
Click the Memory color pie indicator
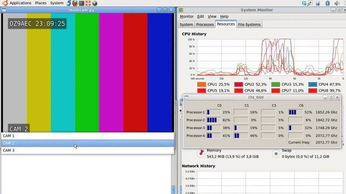[201, 153]
